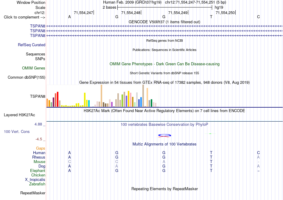Viewport: 283px width, 200px height.
Task: Open the RefSeq Curated track settings
Action: 32,45
